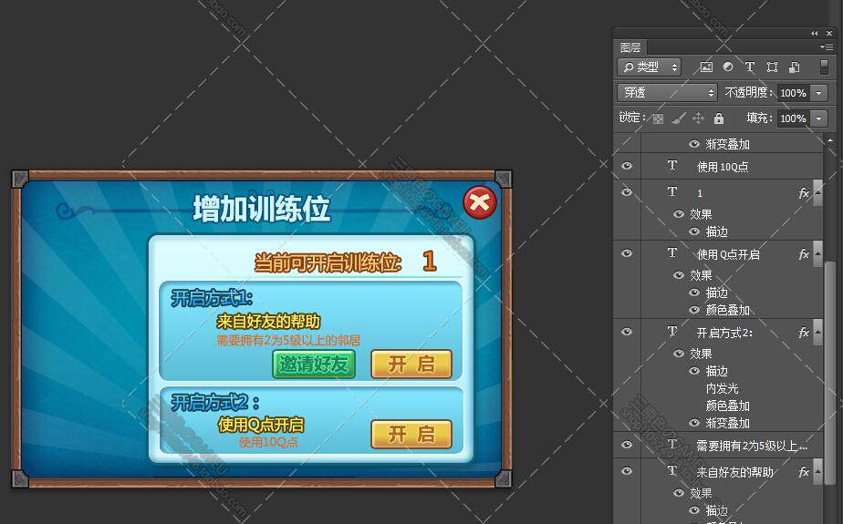Screen dimensions: 843x524
Task: Click the fx icon on layer 1
Action: point(804,193)
